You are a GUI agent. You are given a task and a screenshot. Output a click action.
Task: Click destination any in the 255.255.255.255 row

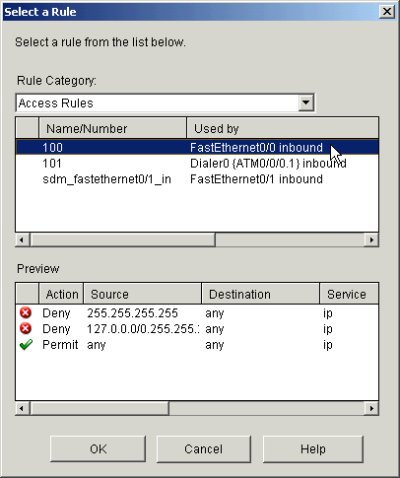click(x=215, y=313)
